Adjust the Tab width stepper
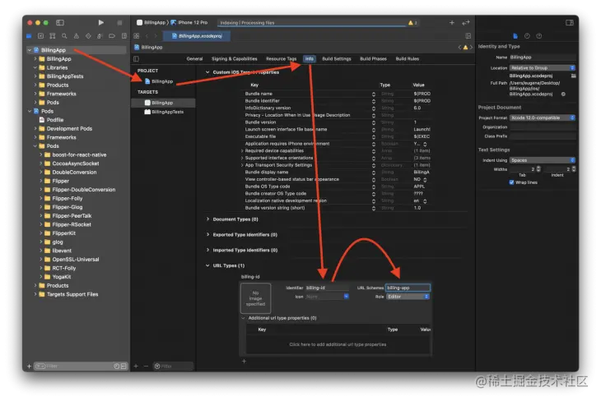The image size is (601, 401). pyautogui.click(x=538, y=168)
